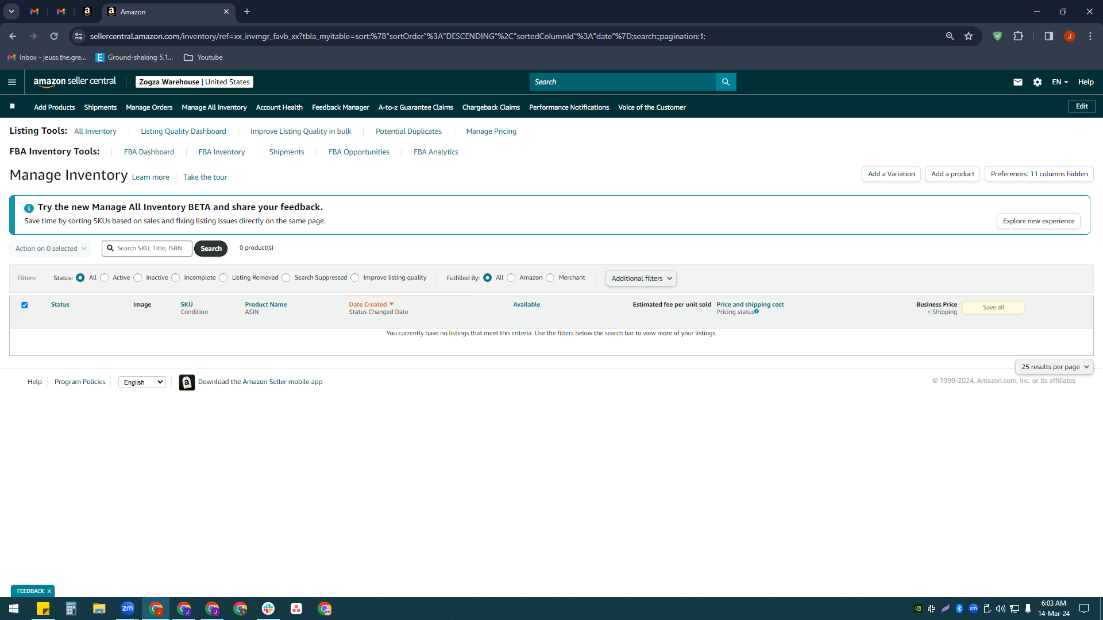
Task: Open Slack from the taskbar
Action: [268, 609]
